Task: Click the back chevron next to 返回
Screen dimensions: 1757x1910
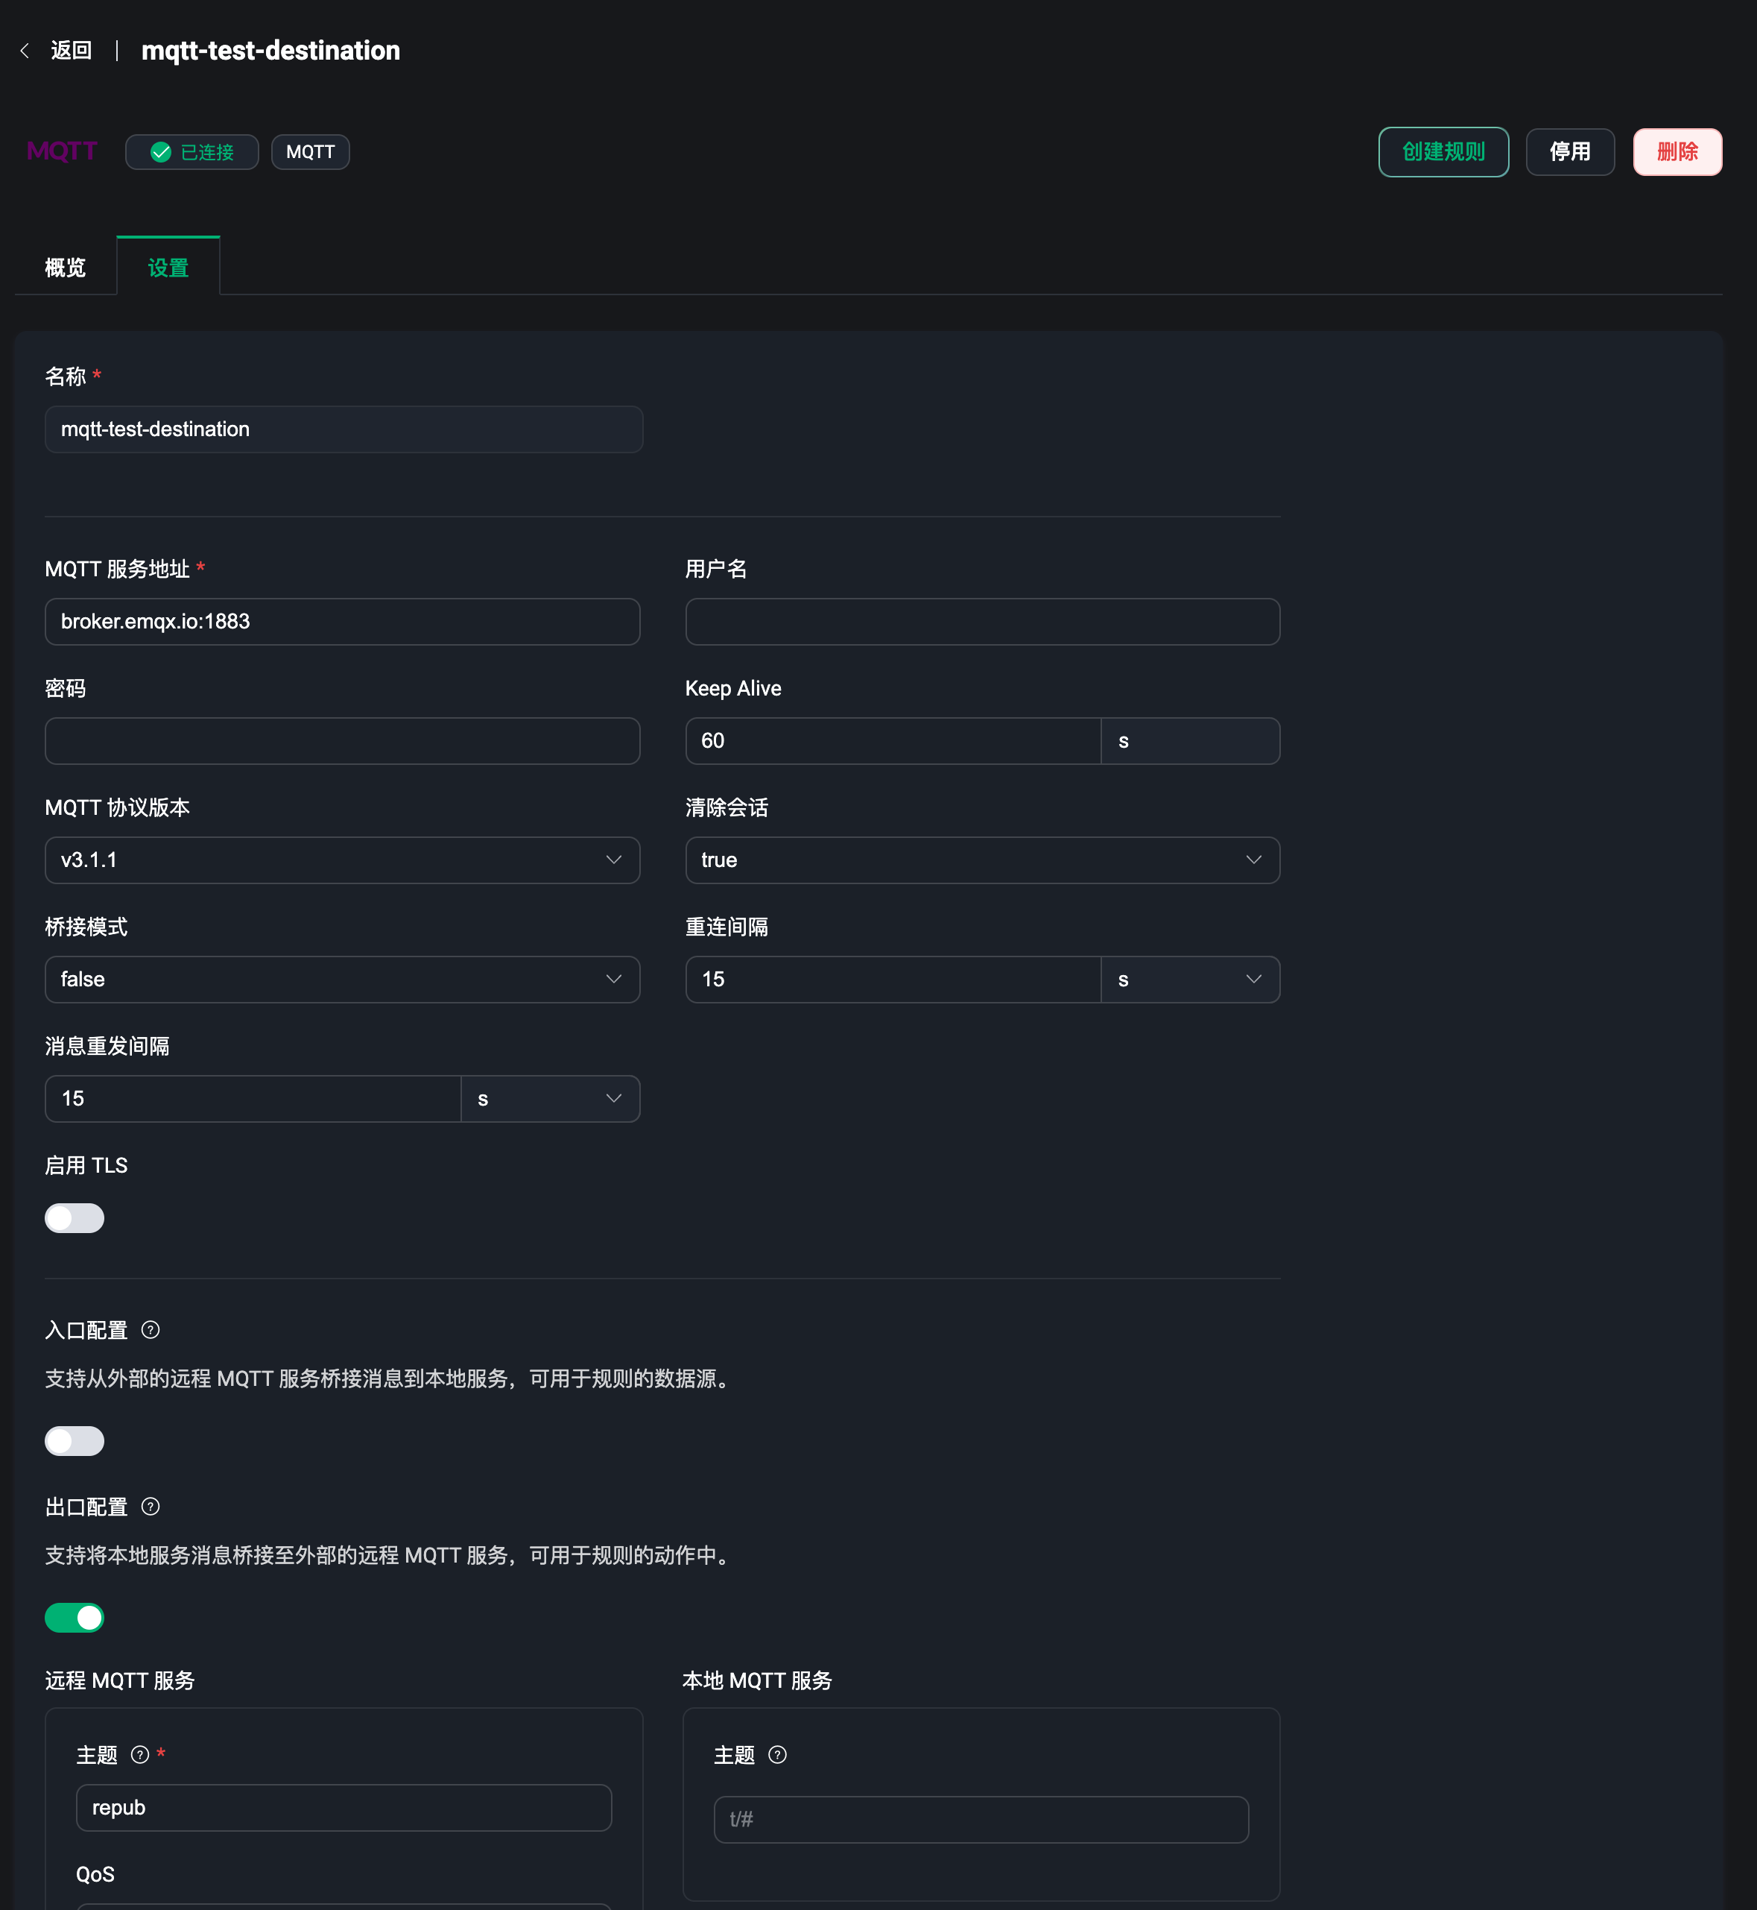Action: coord(25,51)
